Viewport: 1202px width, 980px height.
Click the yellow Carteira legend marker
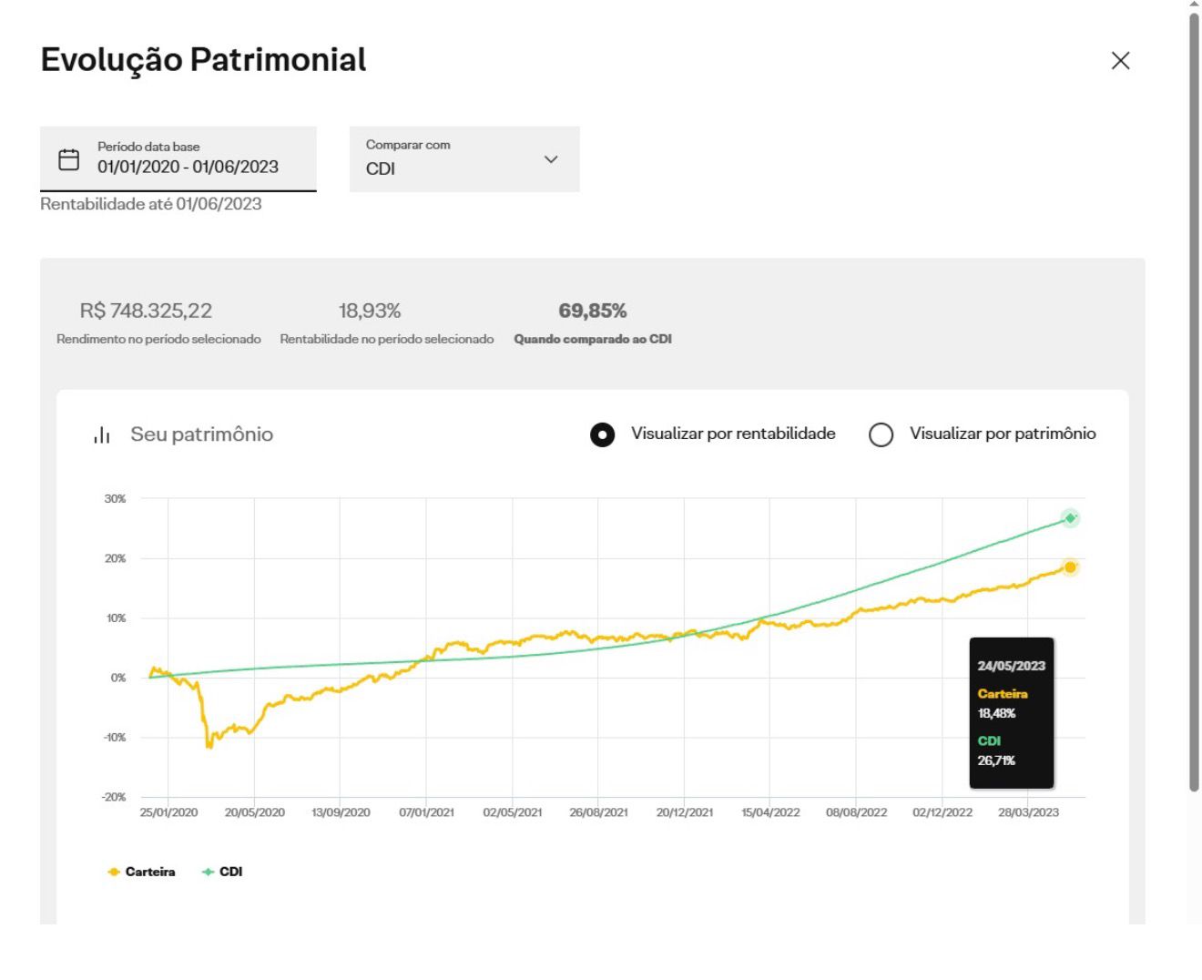114,872
